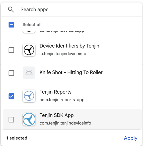Image resolution: width=143 pixels, height=146 pixels.
Task: Click the Device Identifiers by Tenjin app icon
Action: [29, 50]
